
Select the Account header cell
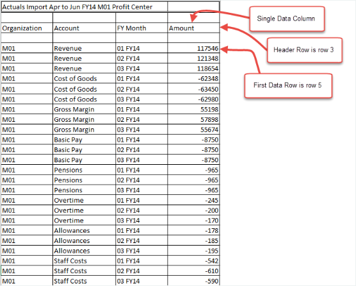[x=85, y=28]
